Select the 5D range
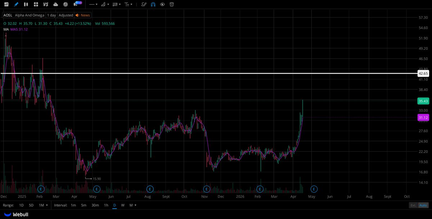 click(x=31, y=205)
